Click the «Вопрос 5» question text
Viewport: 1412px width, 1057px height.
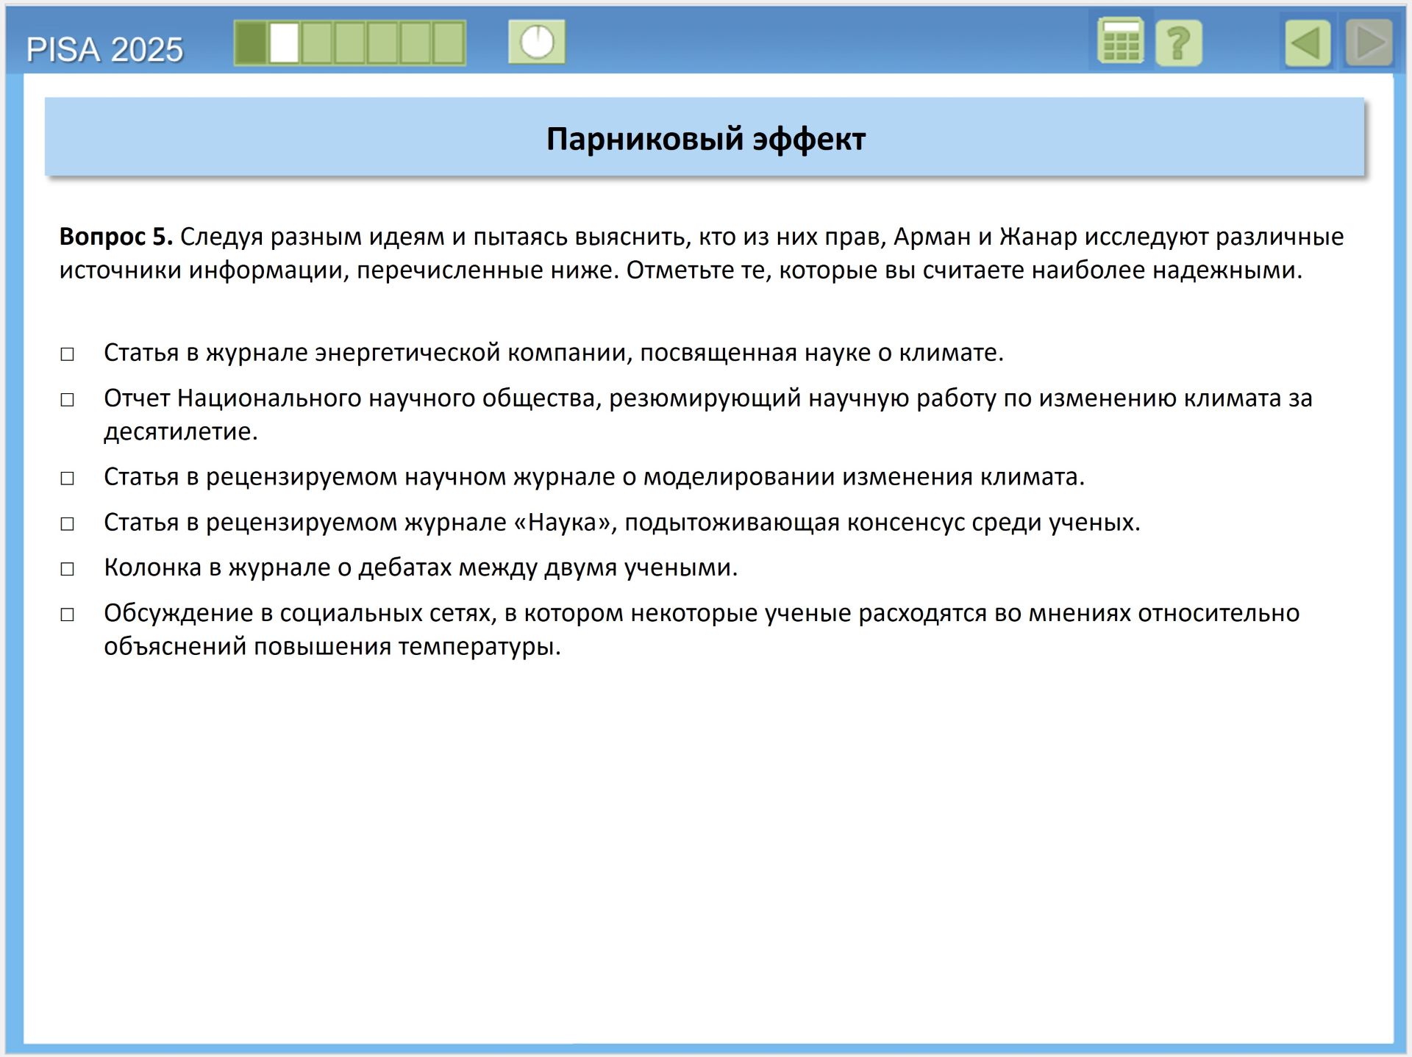coord(115,237)
